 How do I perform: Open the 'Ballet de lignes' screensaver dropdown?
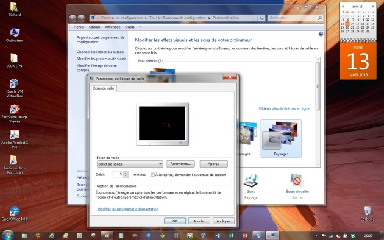[130, 164]
